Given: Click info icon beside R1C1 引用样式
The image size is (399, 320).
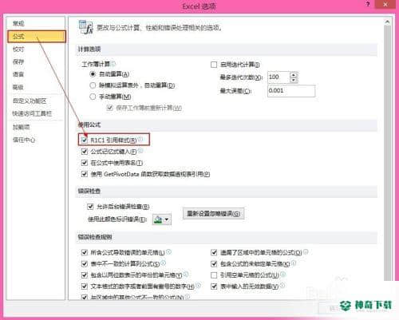Looking at the screenshot, I should click(140, 139).
